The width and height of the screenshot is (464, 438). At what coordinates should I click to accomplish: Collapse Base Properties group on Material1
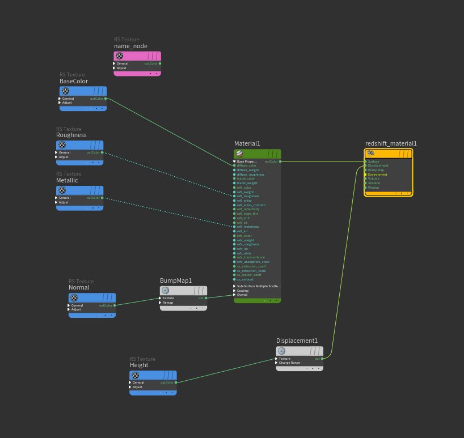coord(234,161)
